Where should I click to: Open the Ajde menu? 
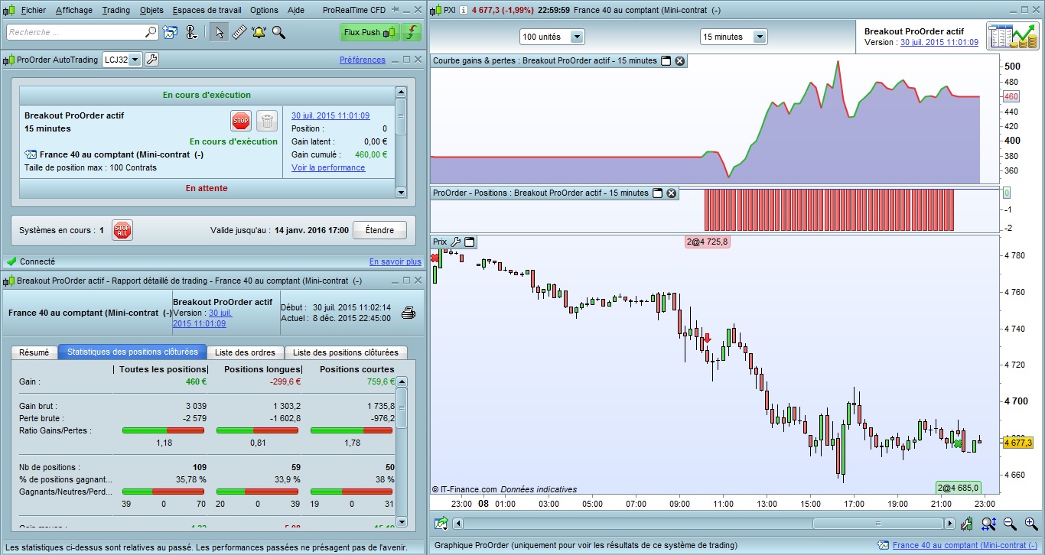[x=296, y=11]
